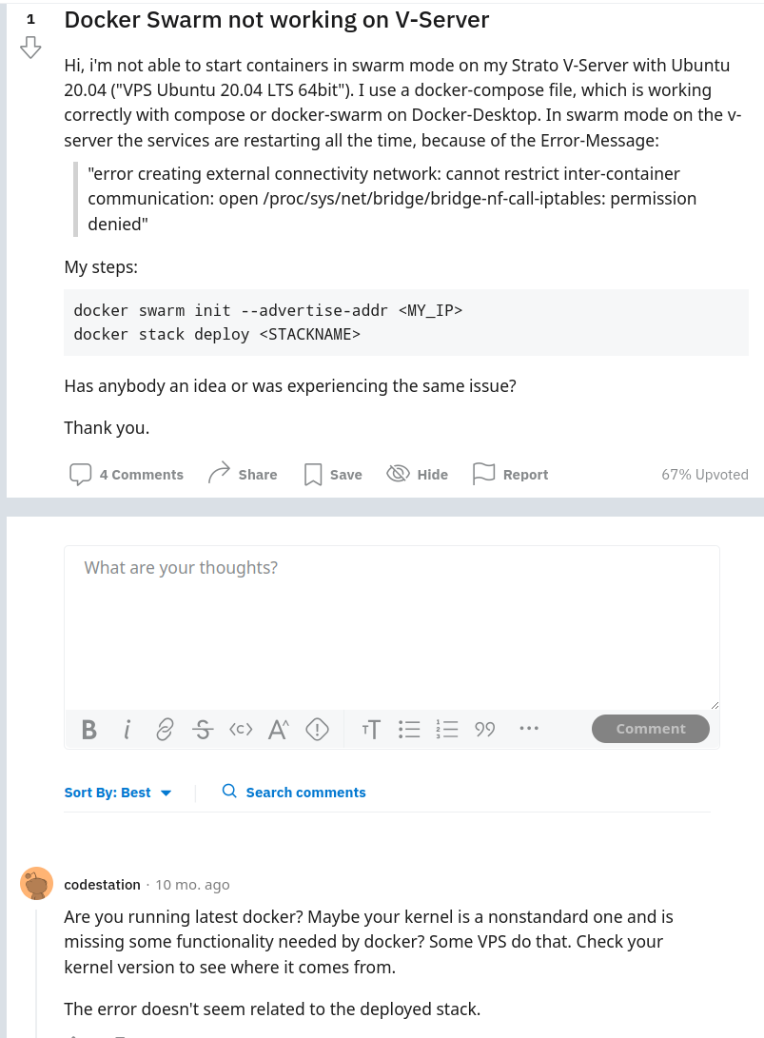Viewport: 764px width, 1038px height.
Task: Submit with the Comment button
Action: click(x=650, y=729)
